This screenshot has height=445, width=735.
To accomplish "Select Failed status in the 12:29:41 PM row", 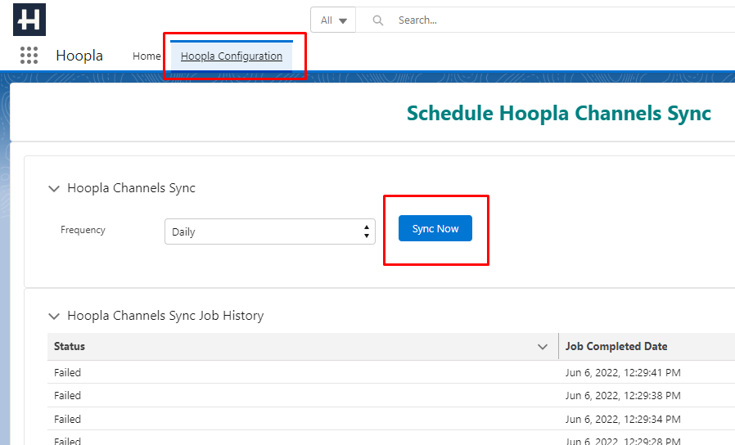I will (67, 372).
